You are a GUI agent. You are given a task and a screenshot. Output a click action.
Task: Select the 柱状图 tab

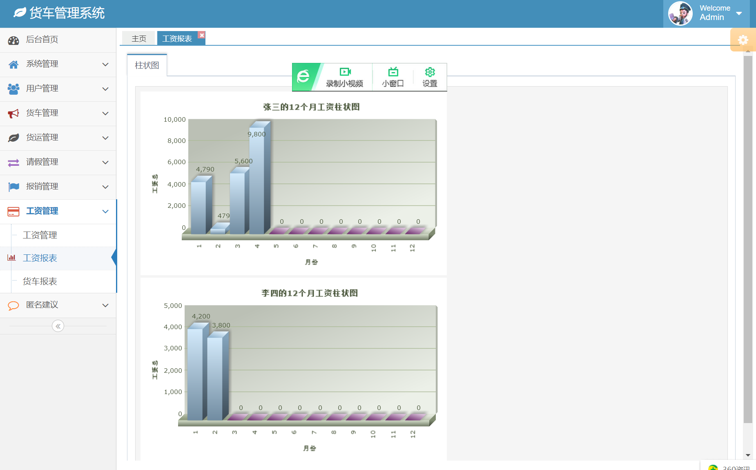(147, 65)
